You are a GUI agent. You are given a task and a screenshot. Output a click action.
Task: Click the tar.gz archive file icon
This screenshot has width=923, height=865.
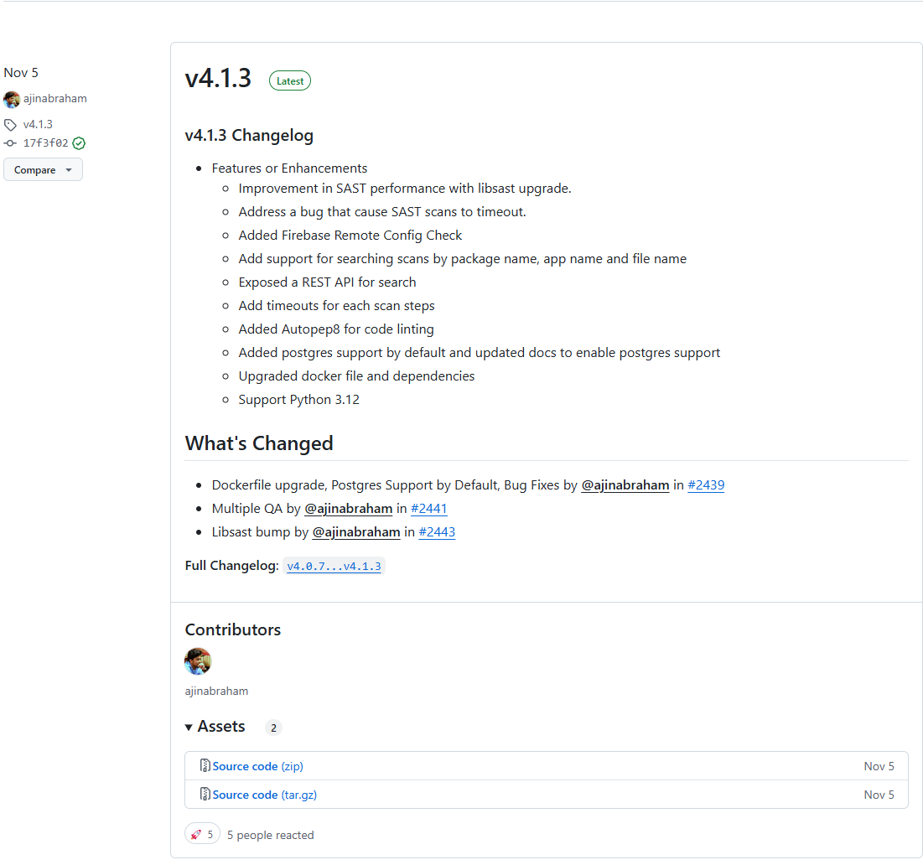click(205, 794)
